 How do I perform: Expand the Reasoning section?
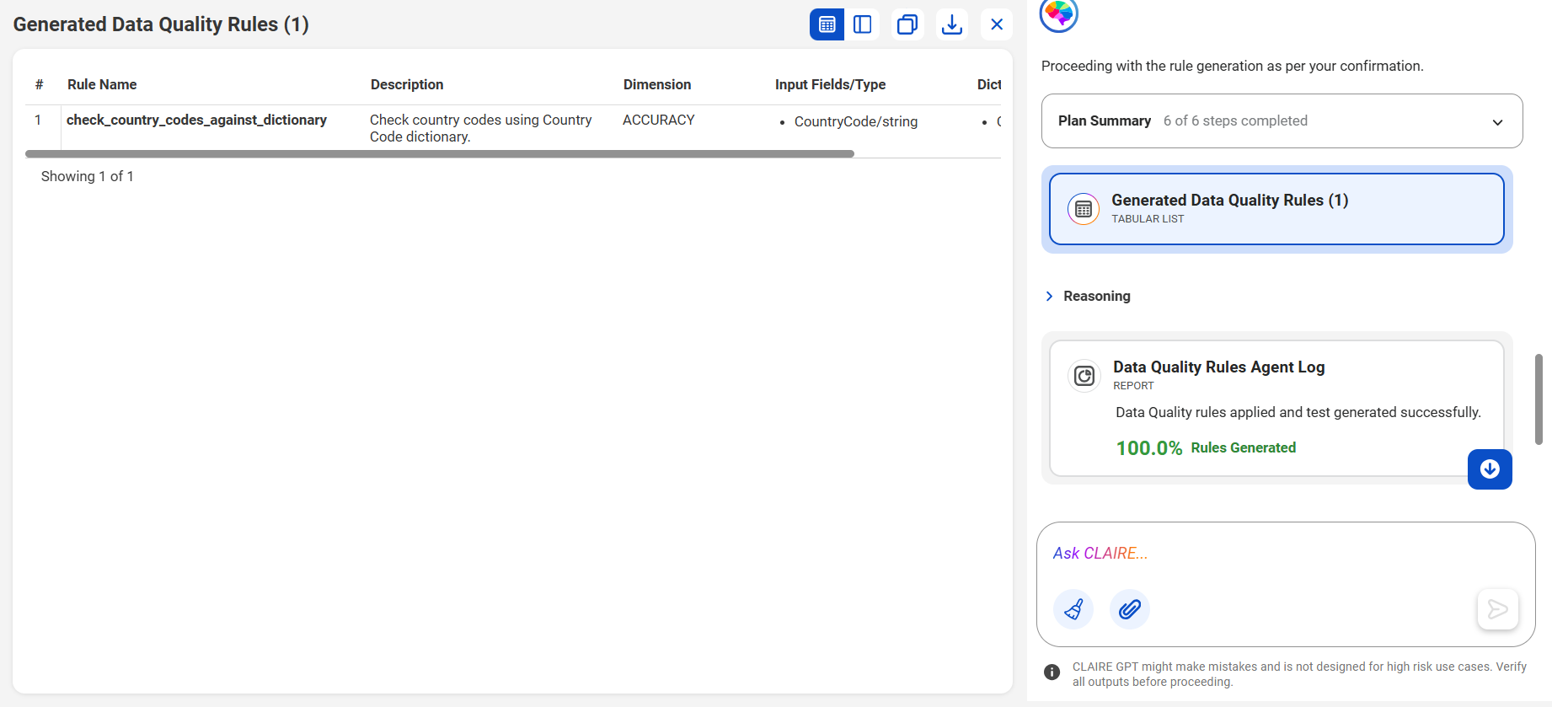pyautogui.click(x=1088, y=296)
